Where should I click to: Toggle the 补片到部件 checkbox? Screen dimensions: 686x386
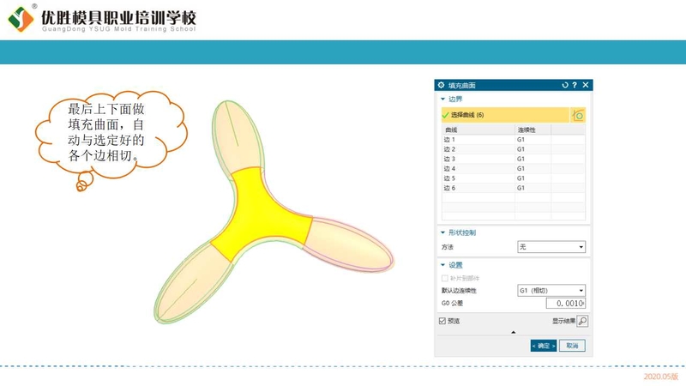[x=445, y=278]
